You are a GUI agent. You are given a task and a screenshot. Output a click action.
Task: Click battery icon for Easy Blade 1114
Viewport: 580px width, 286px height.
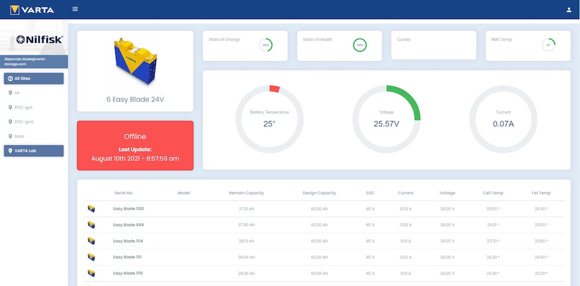[x=91, y=241]
